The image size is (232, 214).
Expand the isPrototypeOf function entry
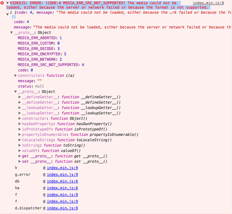tap(19, 129)
